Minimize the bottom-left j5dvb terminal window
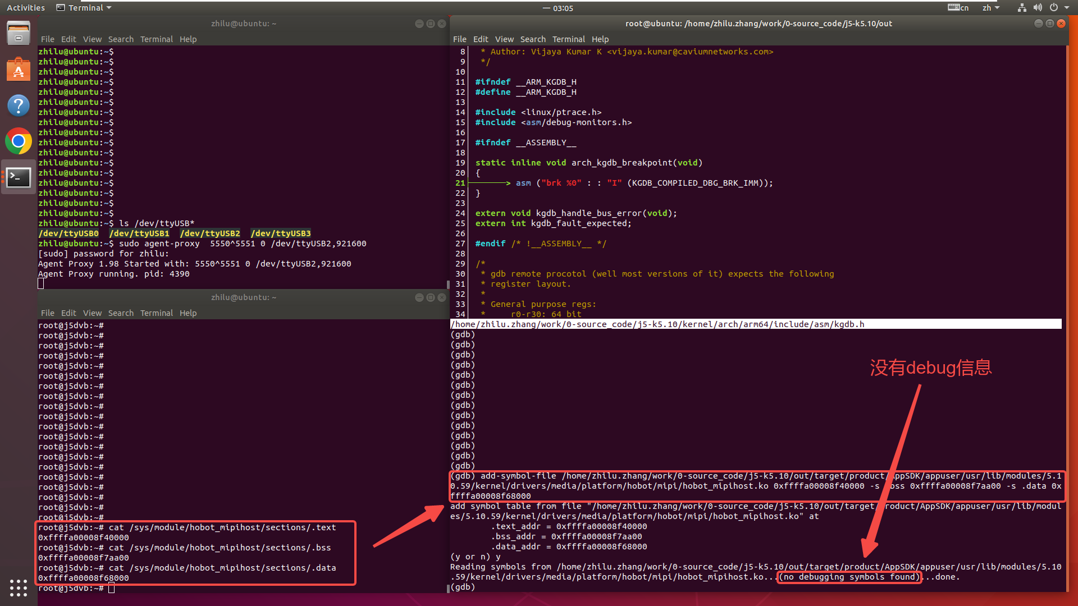Image resolution: width=1078 pixels, height=606 pixels. [x=419, y=297]
